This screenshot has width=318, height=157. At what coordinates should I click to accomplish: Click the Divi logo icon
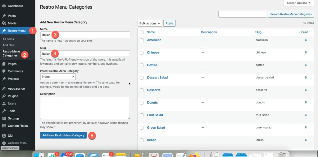(x=4, y=136)
